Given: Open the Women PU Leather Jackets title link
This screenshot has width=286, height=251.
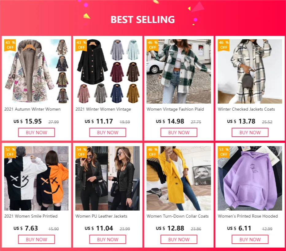Looking at the screenshot, I should (101, 216).
